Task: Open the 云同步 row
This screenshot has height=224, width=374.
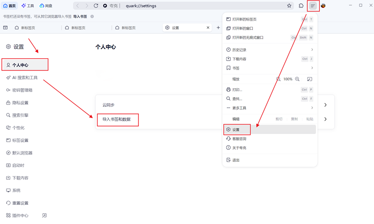Action: pyautogui.click(x=215, y=105)
